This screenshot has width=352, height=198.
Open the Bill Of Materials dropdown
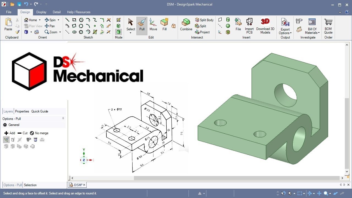coord(312,31)
